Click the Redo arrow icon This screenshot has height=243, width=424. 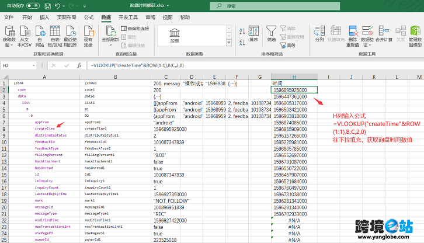(71, 6)
